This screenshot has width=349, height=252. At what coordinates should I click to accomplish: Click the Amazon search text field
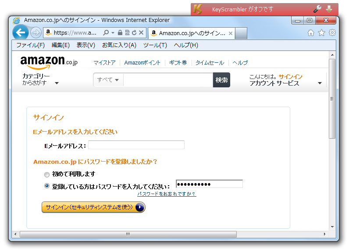click(x=168, y=80)
